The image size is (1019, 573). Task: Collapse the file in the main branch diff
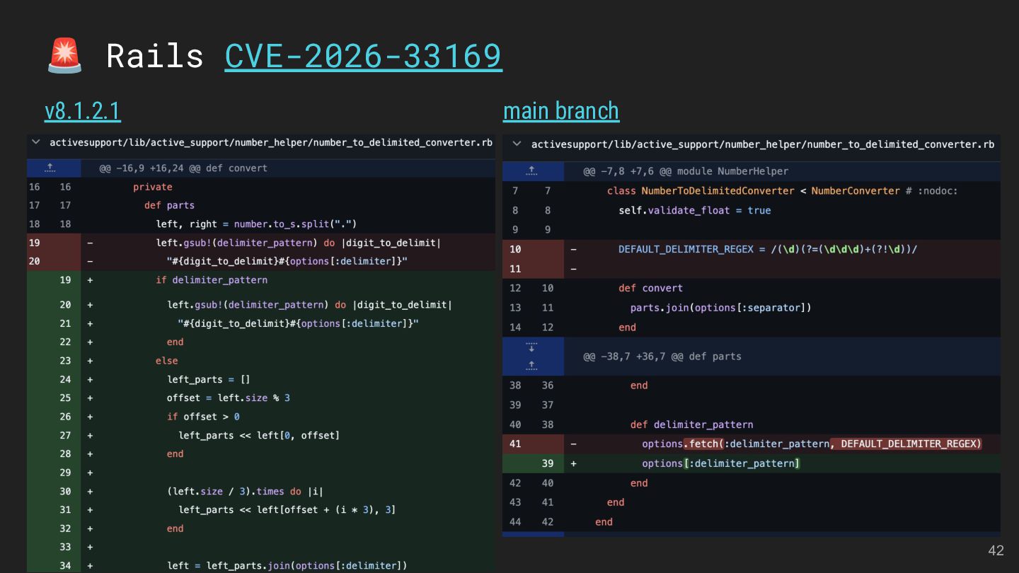pyautogui.click(x=517, y=144)
